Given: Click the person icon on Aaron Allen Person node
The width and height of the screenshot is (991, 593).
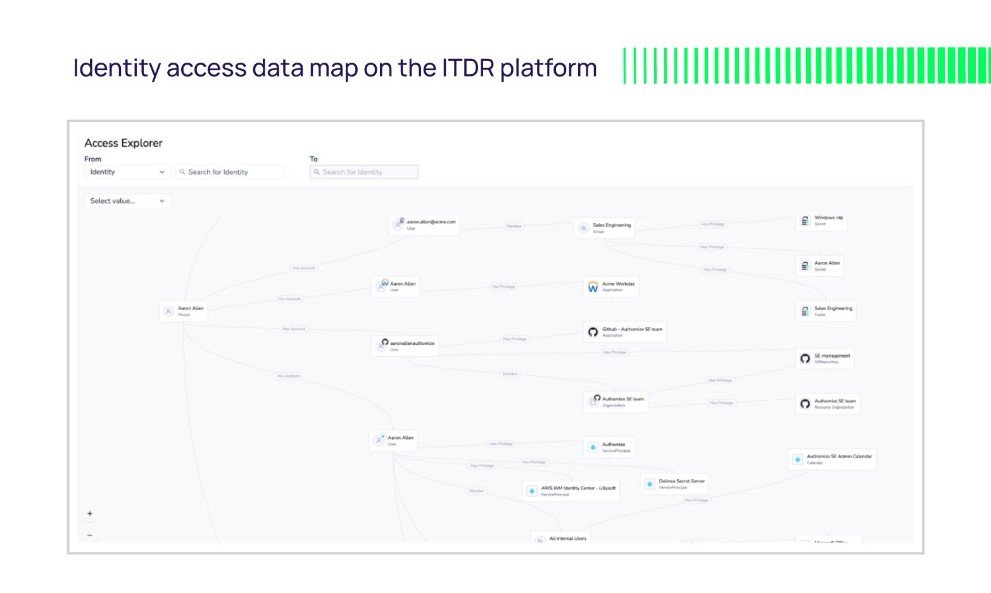Looking at the screenshot, I should 168,310.
